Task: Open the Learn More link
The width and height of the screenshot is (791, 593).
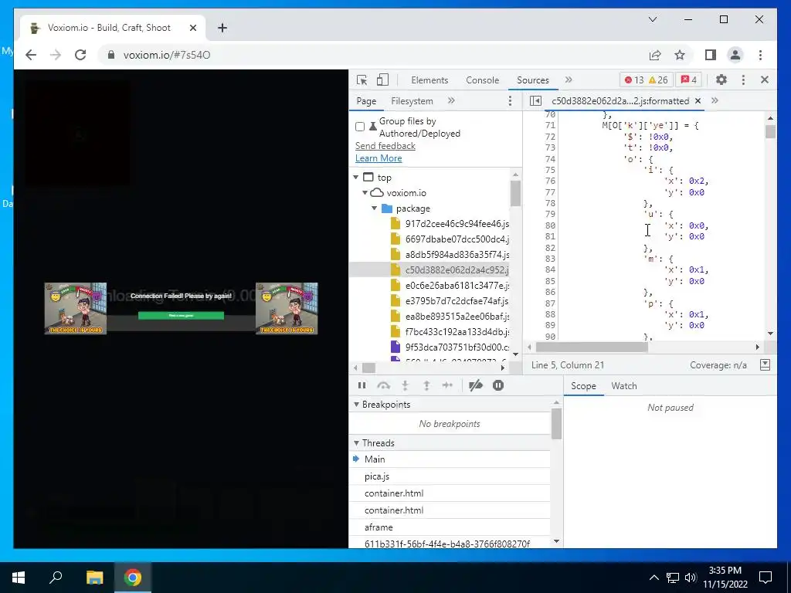Action: tap(379, 158)
